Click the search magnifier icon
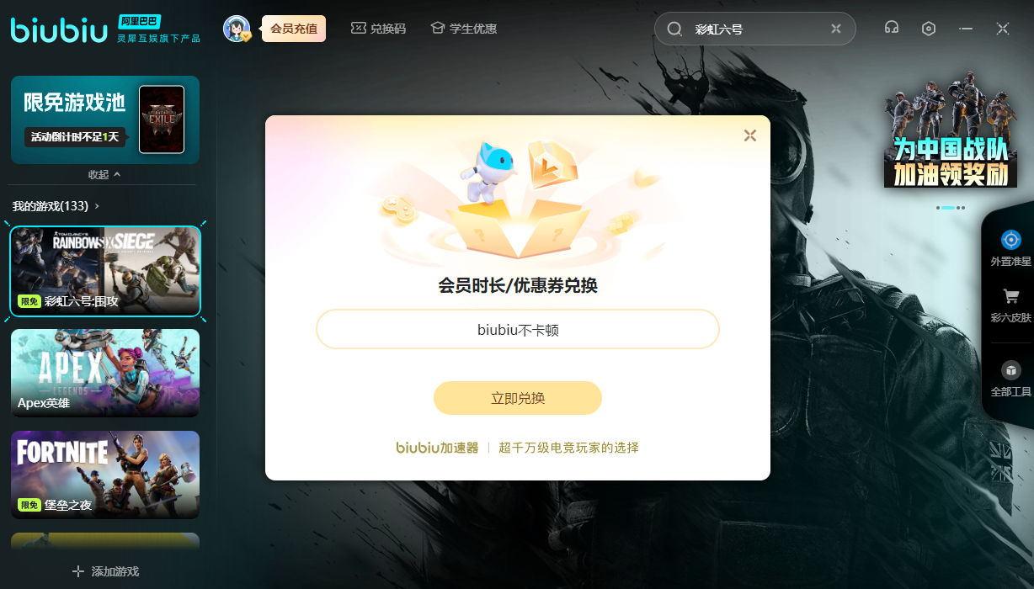Screen dimensions: 1034x589 click(674, 29)
